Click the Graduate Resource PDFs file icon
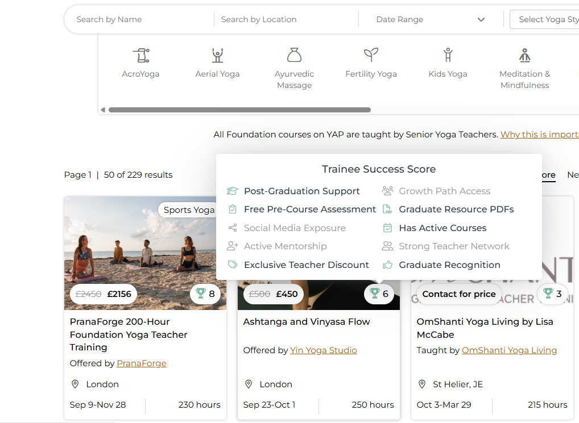 tap(387, 210)
